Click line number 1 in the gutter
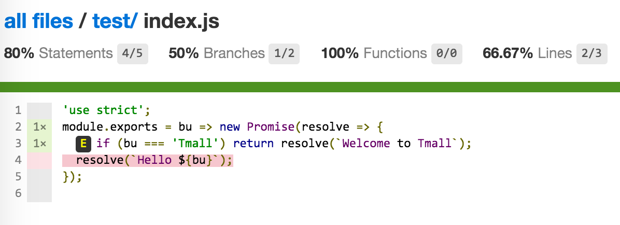The height and width of the screenshot is (225, 620). [x=18, y=110]
